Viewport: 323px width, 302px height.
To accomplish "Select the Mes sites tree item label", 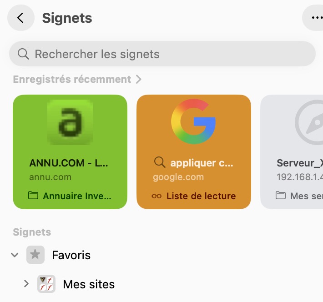I will tap(89, 285).
